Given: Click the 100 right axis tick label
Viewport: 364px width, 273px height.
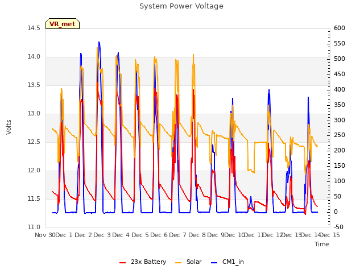Looking at the screenshot, I should click(340, 181).
